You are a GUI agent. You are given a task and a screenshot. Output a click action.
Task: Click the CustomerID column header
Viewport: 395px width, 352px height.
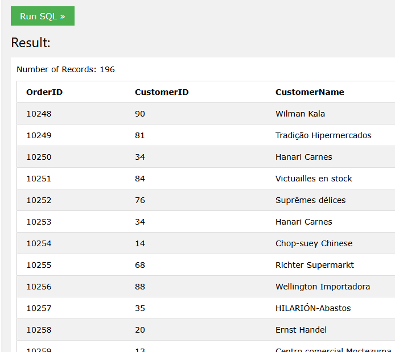[x=162, y=92]
